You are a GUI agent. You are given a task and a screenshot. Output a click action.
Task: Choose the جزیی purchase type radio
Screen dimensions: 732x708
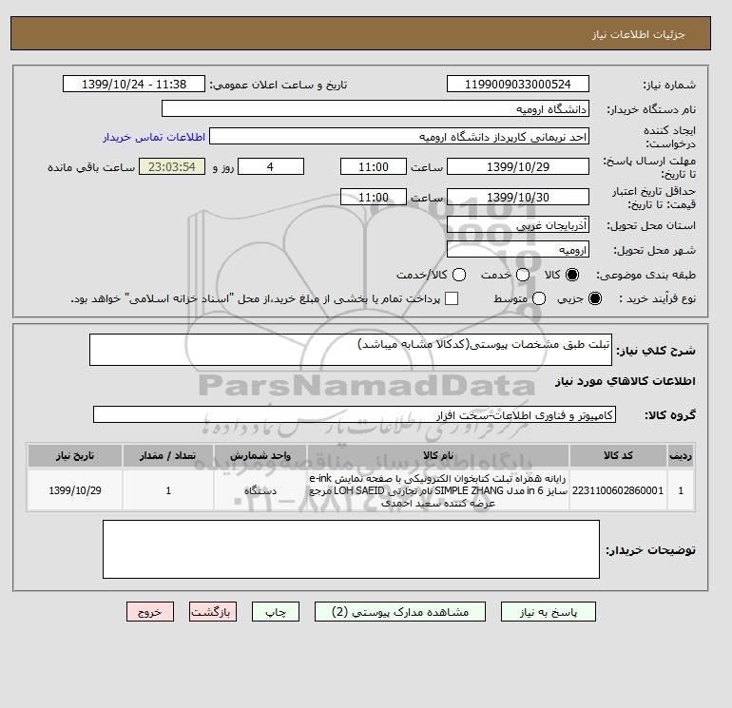[x=595, y=298]
